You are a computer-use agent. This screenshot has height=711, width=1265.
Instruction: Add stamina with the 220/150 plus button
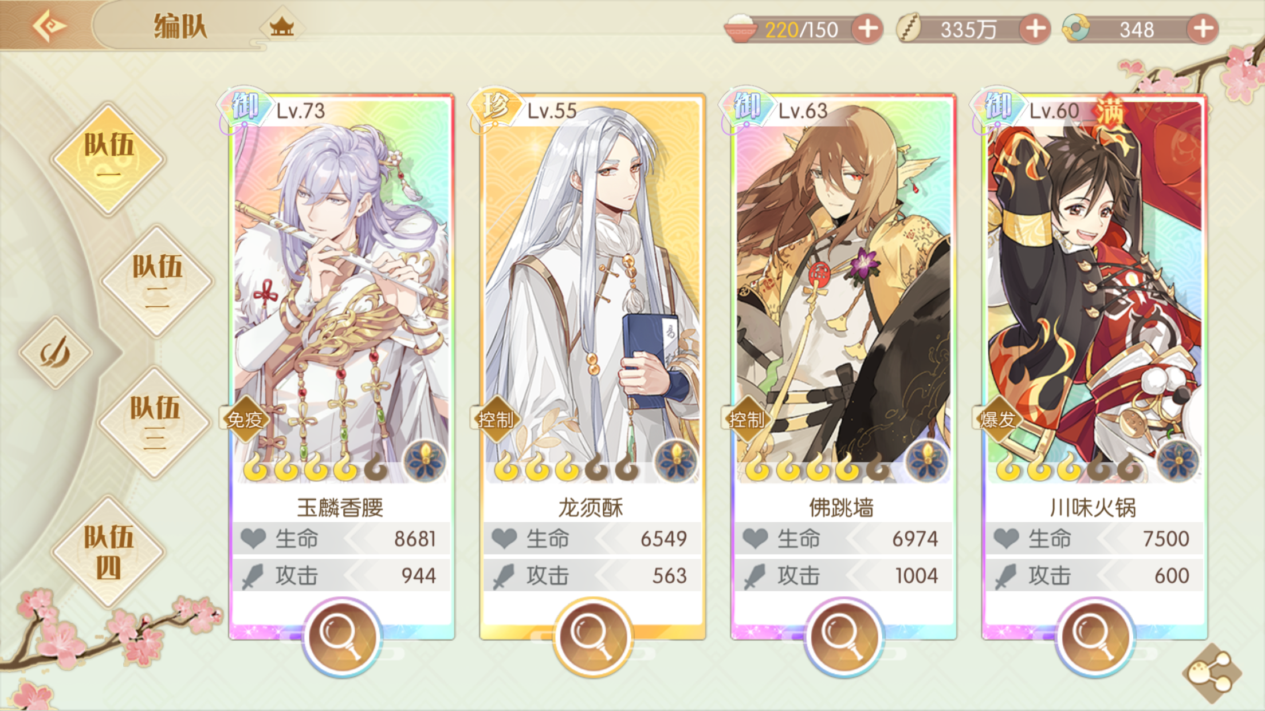(x=867, y=29)
